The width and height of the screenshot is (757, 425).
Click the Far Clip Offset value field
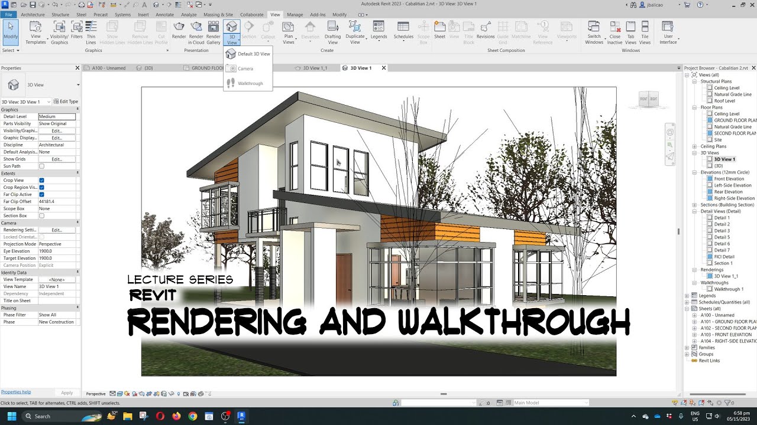click(x=57, y=201)
